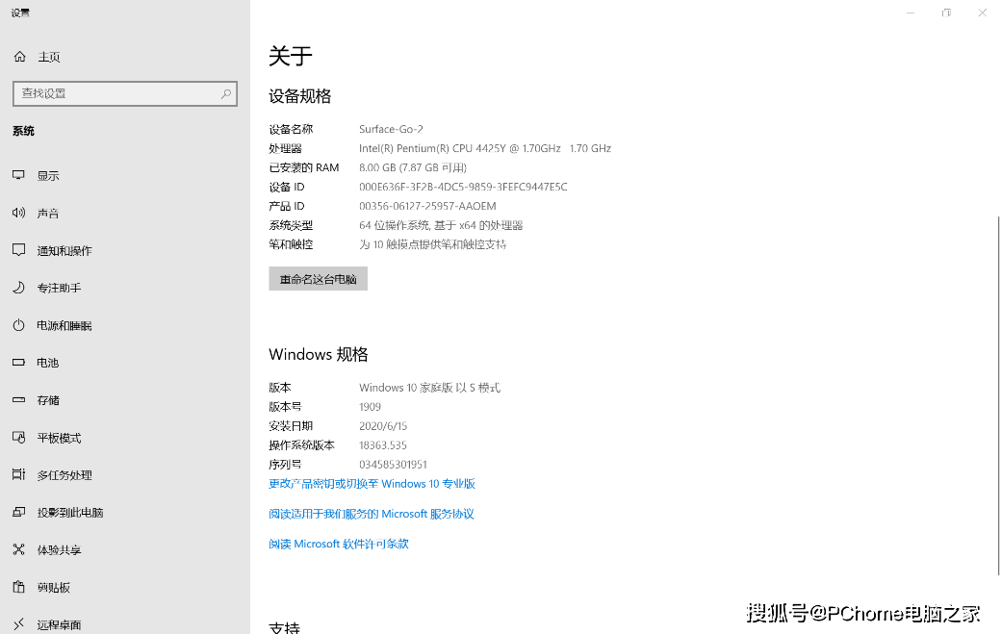Viewport: 1001px width, 634px height.
Task: Click the Power & sleep (电源和睡眠) icon
Action: click(18, 325)
